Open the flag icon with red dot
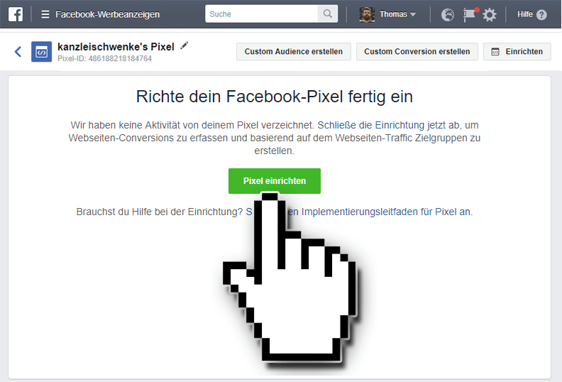The width and height of the screenshot is (562, 382). coord(470,14)
